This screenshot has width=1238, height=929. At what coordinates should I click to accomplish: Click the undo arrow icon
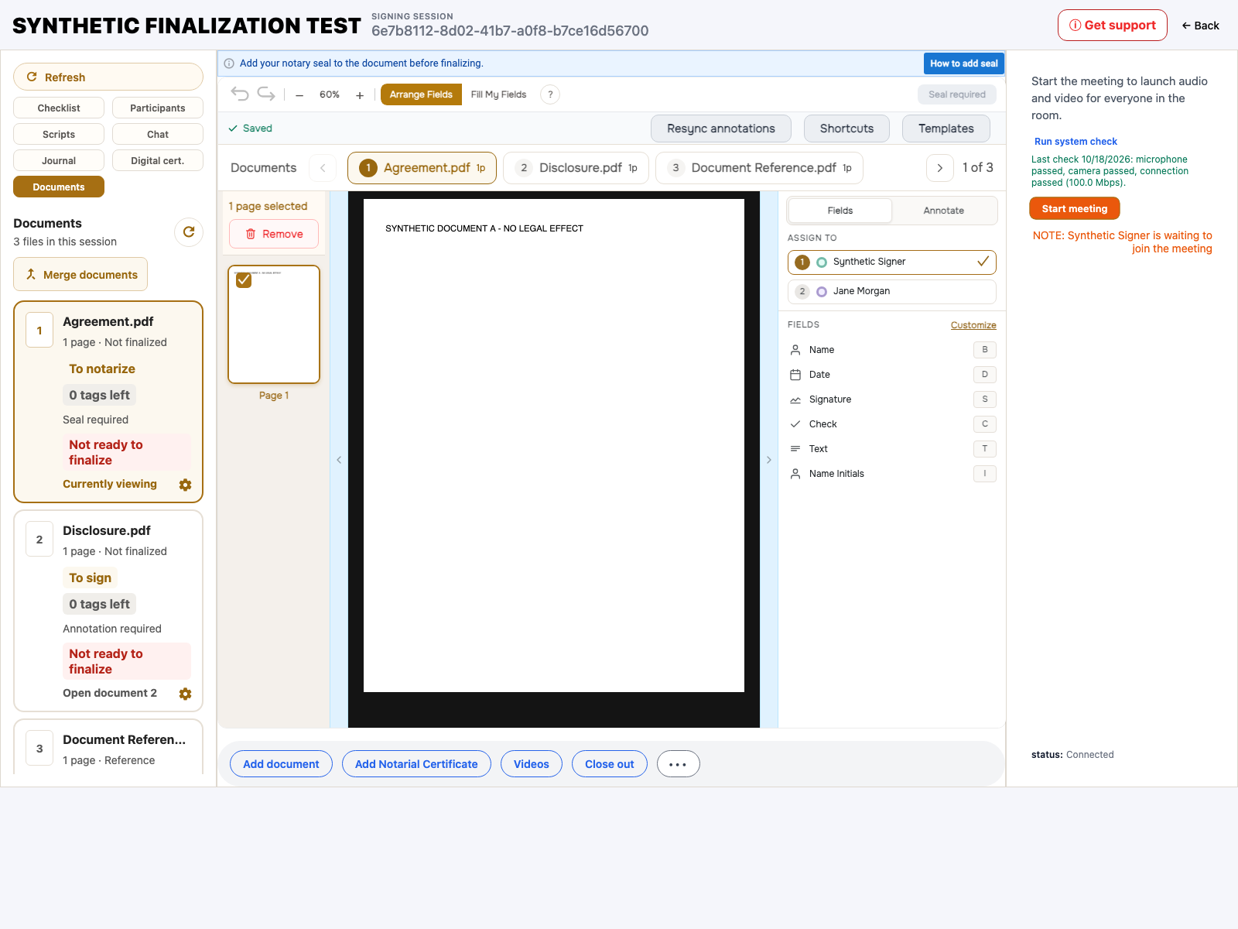[x=240, y=94]
